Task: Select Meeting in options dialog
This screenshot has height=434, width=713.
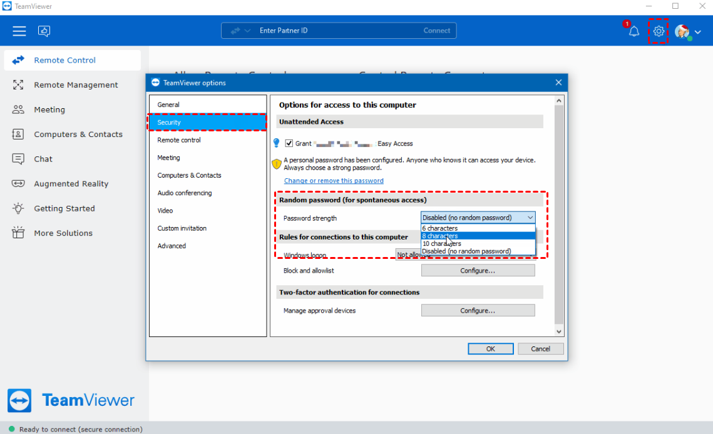Action: (208, 158)
